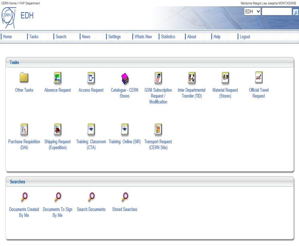This screenshot has height=246, width=299.
Task: Click the Absence Request palm tree icon
Action: pos(58,78)
